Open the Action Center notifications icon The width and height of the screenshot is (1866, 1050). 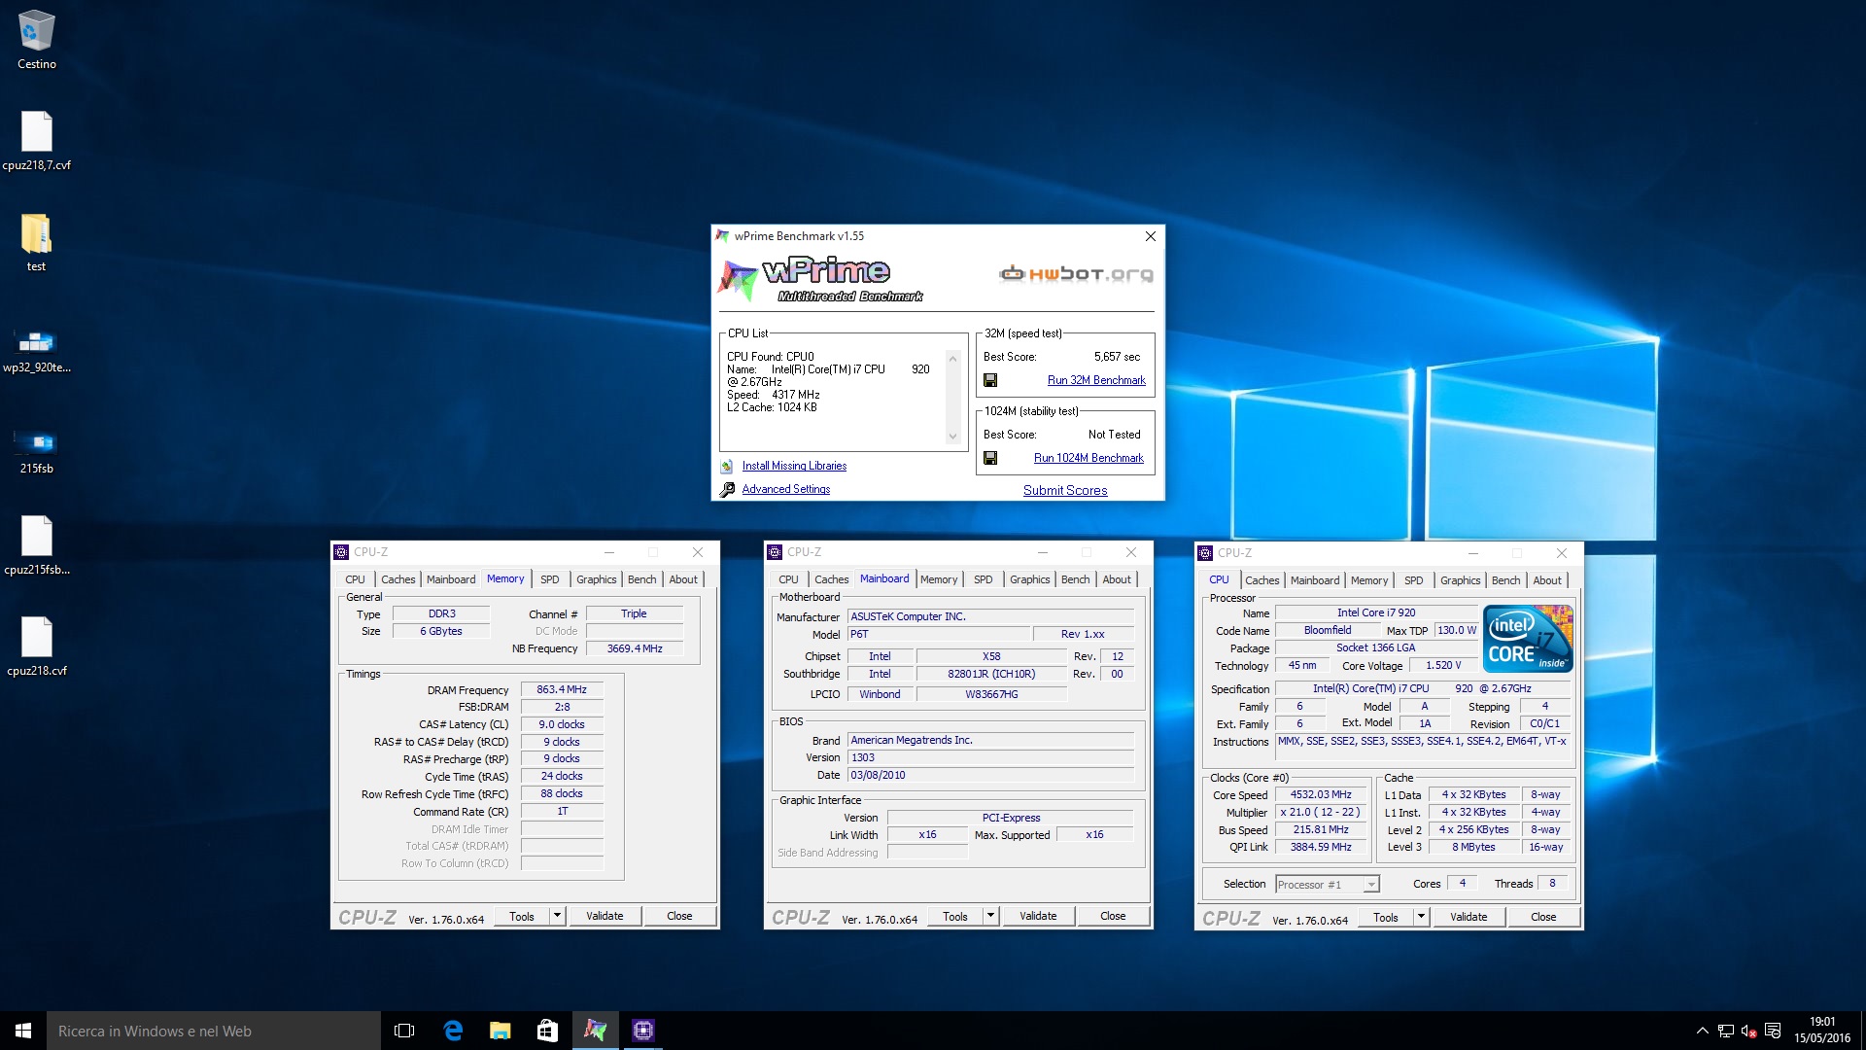pos(1773,1031)
